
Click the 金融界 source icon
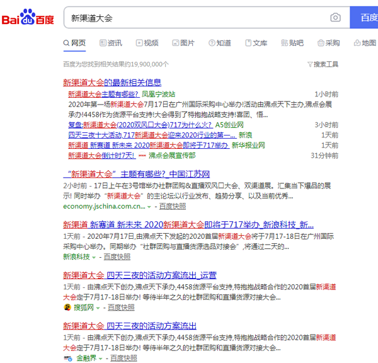(68, 359)
